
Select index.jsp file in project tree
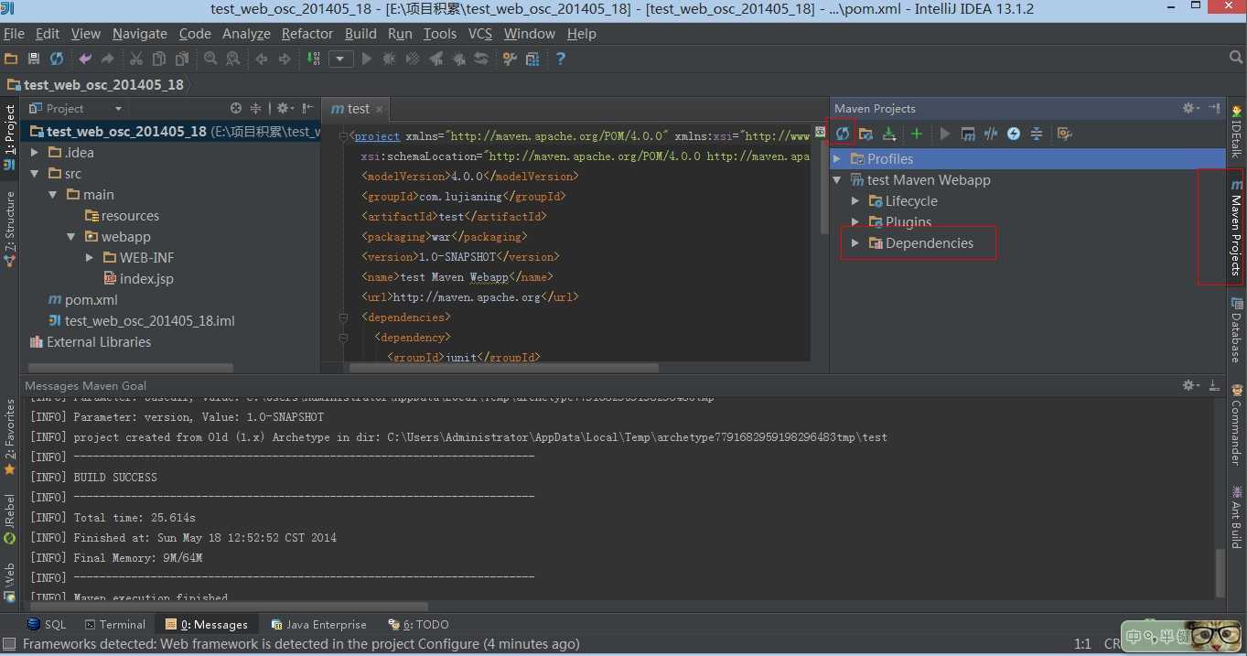point(145,279)
